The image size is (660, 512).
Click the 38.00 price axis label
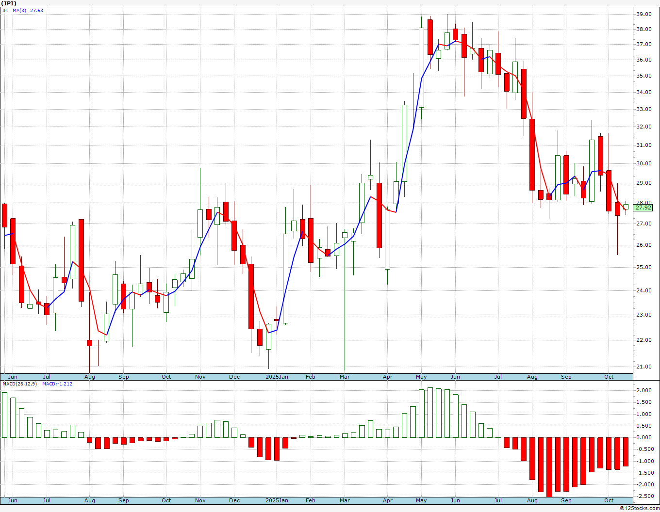643,29
